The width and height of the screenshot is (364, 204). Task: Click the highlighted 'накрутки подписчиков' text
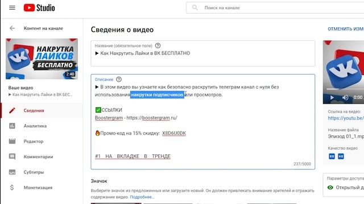(157, 95)
